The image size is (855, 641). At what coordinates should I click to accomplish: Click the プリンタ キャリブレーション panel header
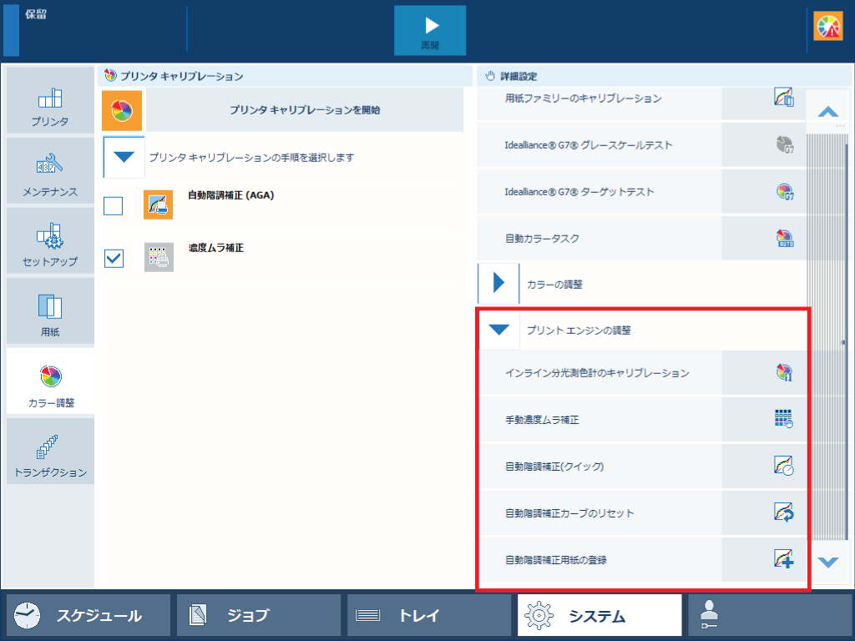pos(286,76)
